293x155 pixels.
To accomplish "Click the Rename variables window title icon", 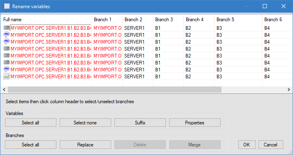I will tap(7, 7).
